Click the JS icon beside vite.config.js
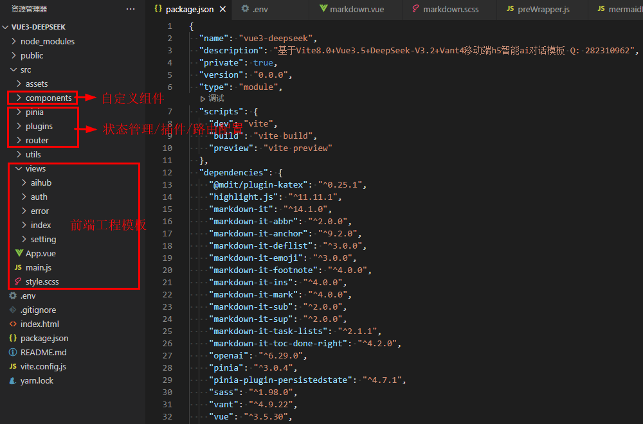643x424 pixels. pyautogui.click(x=13, y=366)
